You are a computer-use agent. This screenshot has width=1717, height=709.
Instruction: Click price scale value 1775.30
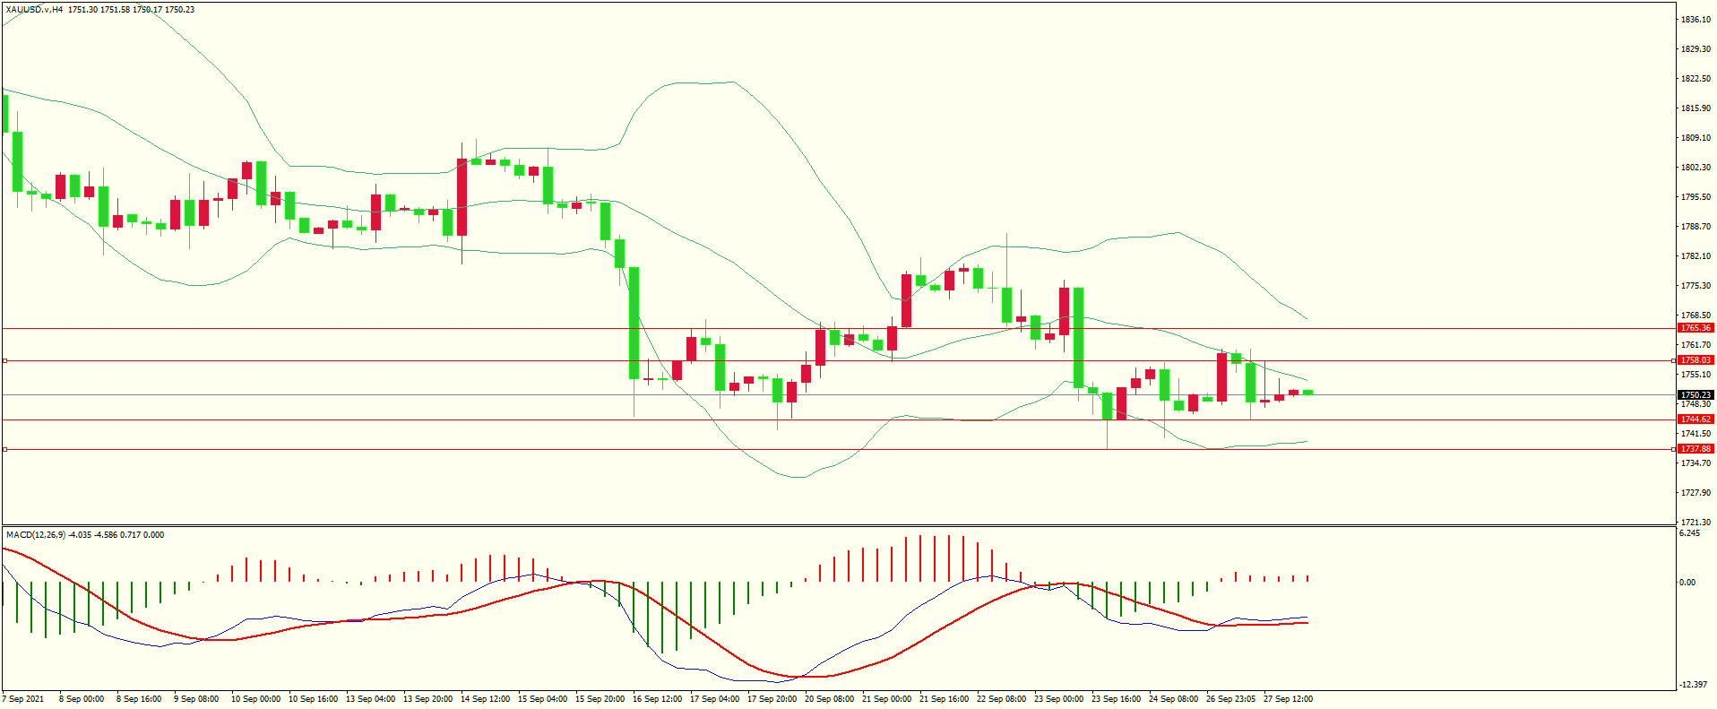pos(1695,286)
